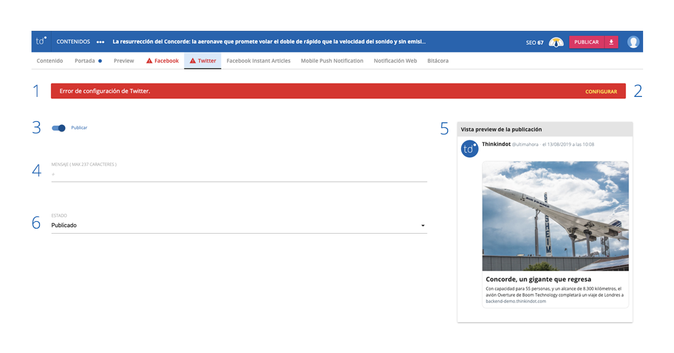
Task: Click the Thinkindot avatar in tweet preview
Action: pyautogui.click(x=470, y=149)
